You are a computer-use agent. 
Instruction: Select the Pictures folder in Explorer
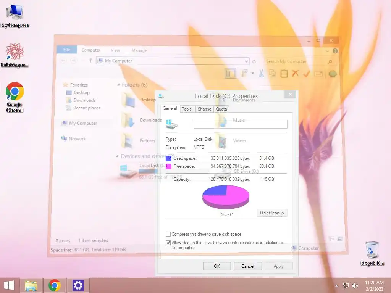pos(138,140)
